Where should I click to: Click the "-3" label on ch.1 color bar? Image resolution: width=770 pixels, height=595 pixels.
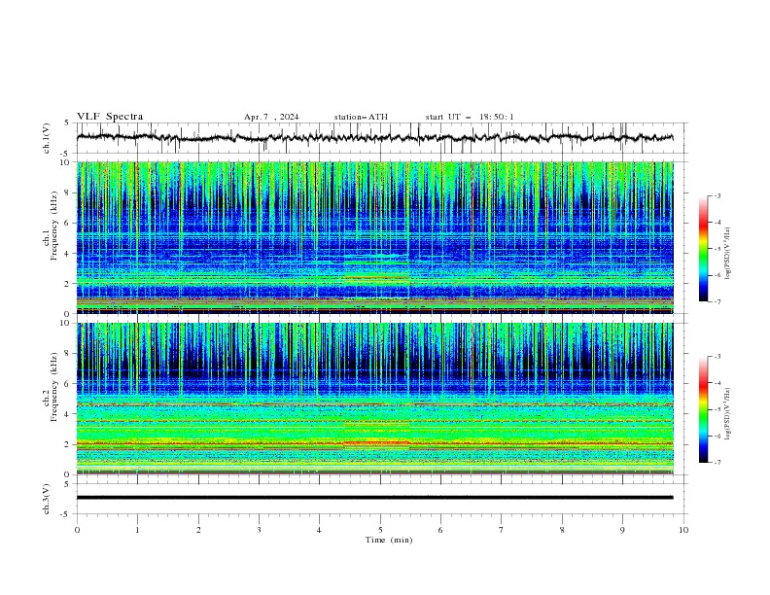717,195
